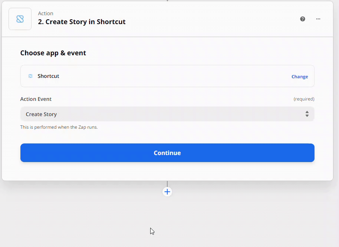Click empty space inside the Shortcut app field

(x=173, y=76)
